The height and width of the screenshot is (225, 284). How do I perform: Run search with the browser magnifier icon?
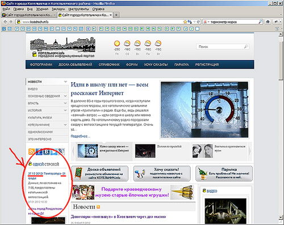261,22
